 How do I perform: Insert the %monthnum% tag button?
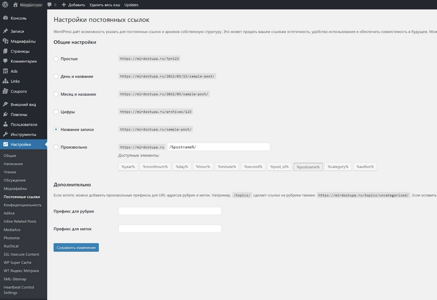(155, 166)
